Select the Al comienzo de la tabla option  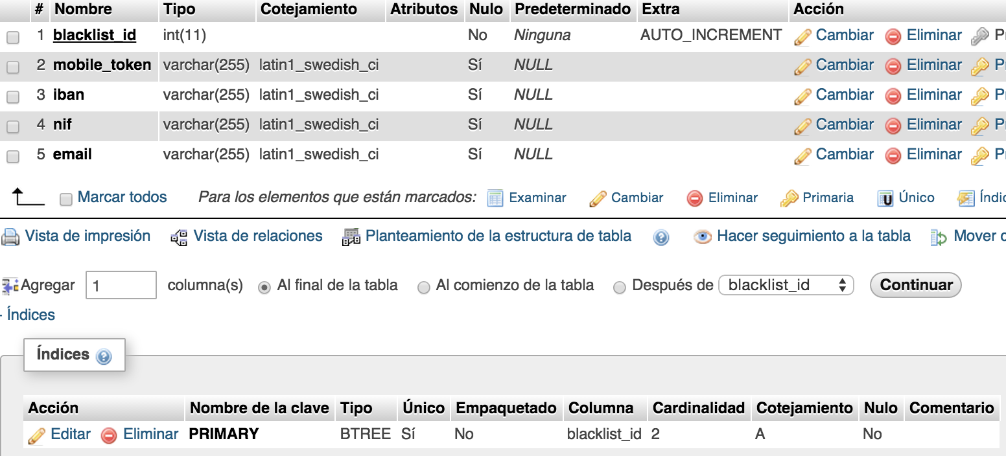(423, 288)
